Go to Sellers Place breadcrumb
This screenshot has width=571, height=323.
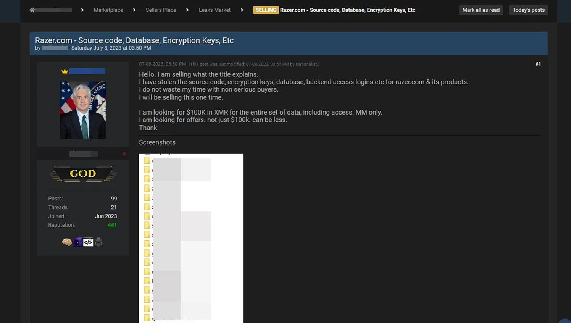tap(161, 10)
